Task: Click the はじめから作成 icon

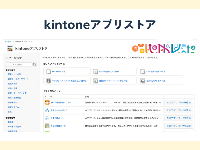Action: click(48, 72)
